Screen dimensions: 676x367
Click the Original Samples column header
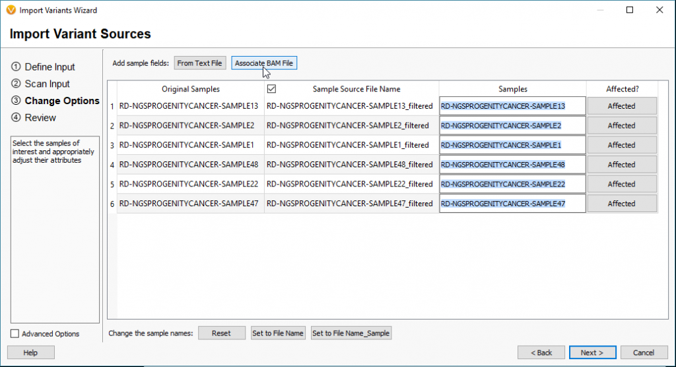pos(191,89)
